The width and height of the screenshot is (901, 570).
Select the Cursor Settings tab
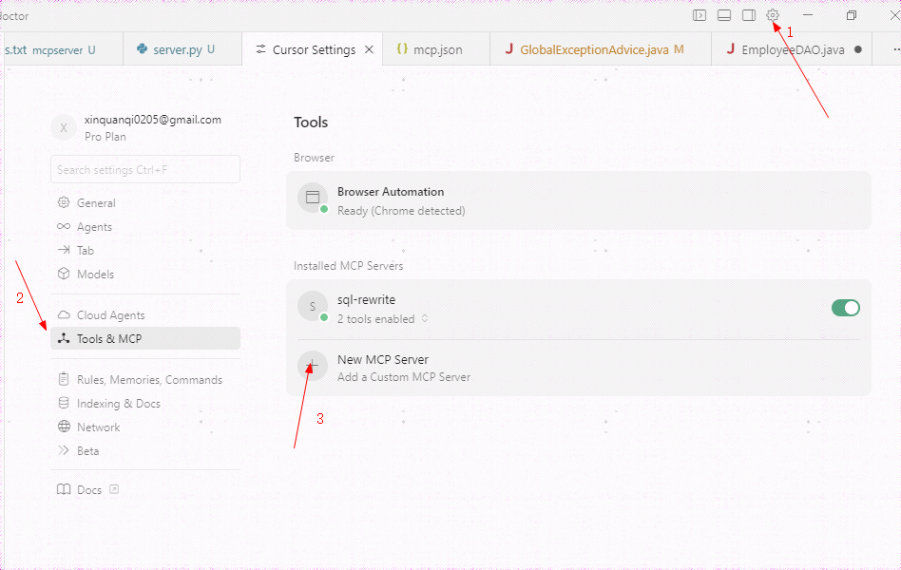click(314, 49)
